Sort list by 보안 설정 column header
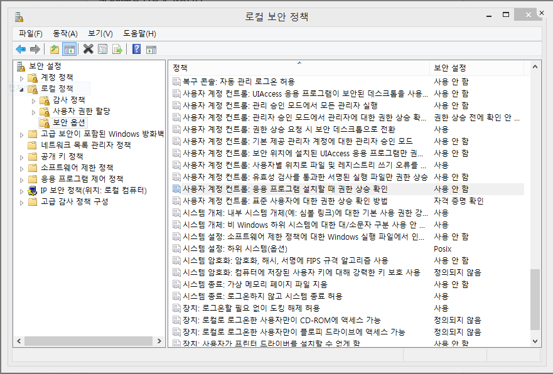553x374 pixels. pyautogui.click(x=449, y=68)
